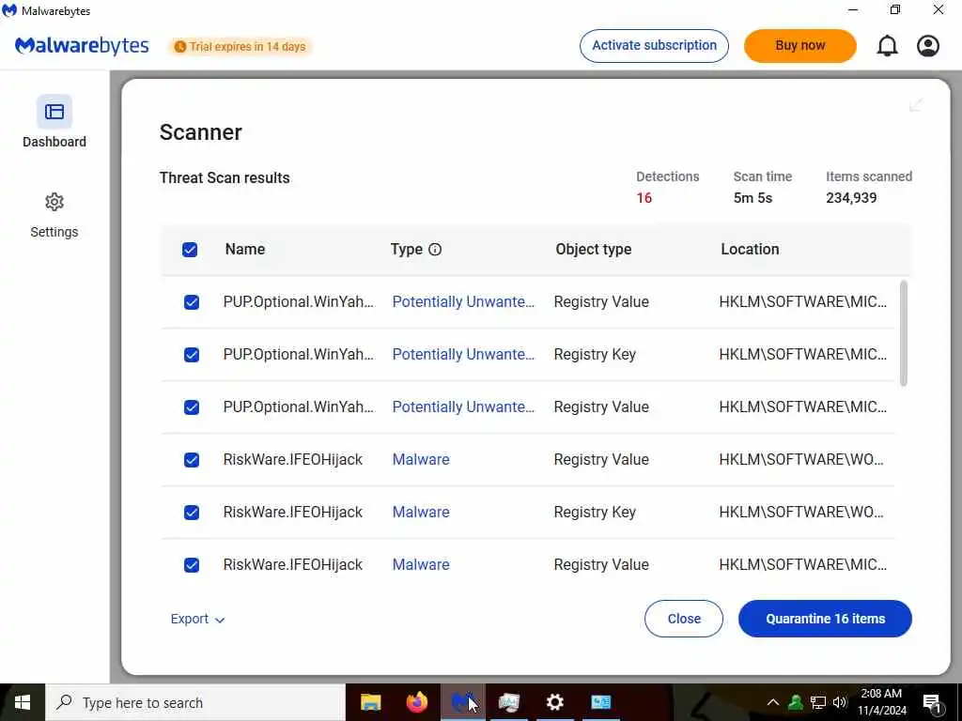Click Malware link in RiskWare Registry Key row
962x721 pixels.
point(421,512)
